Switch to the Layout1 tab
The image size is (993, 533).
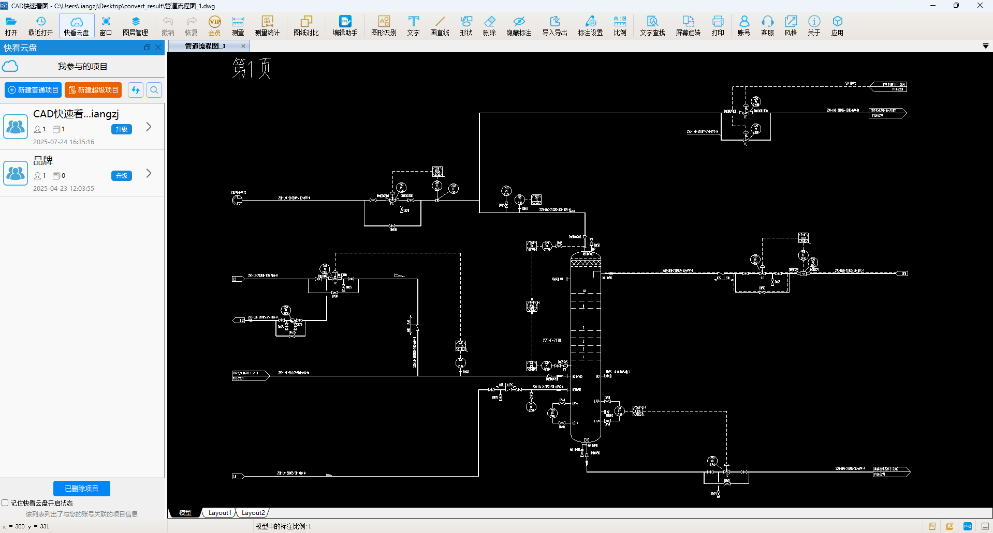[220, 513]
